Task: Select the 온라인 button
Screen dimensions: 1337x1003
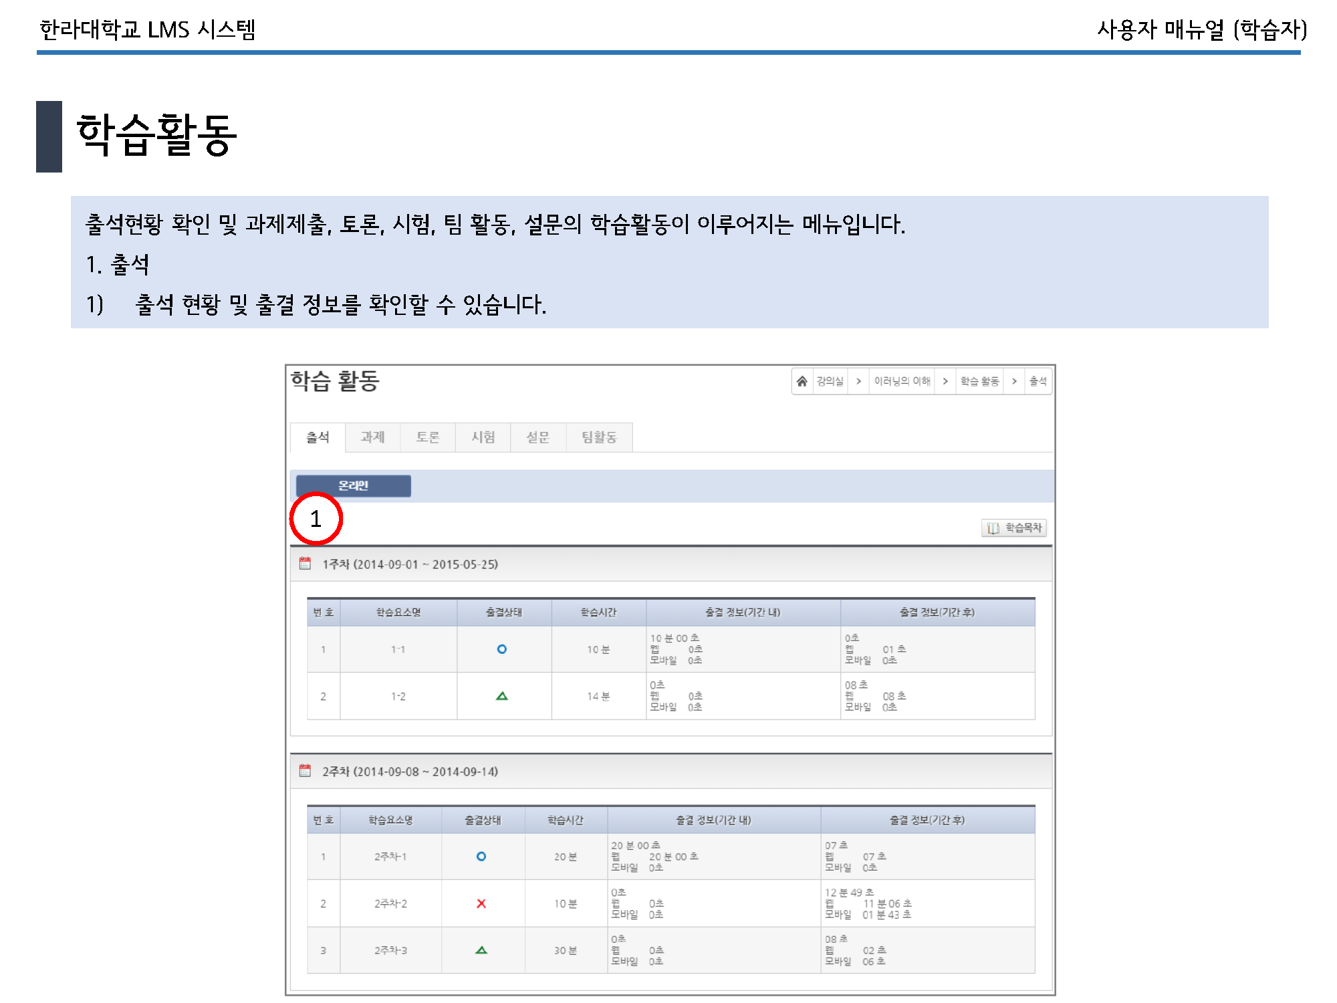Action: [x=353, y=486]
